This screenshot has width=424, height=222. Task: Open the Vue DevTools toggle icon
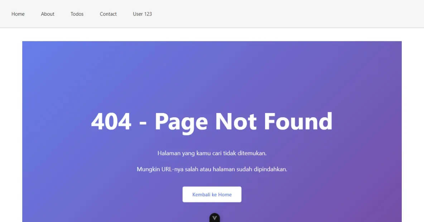click(x=215, y=218)
